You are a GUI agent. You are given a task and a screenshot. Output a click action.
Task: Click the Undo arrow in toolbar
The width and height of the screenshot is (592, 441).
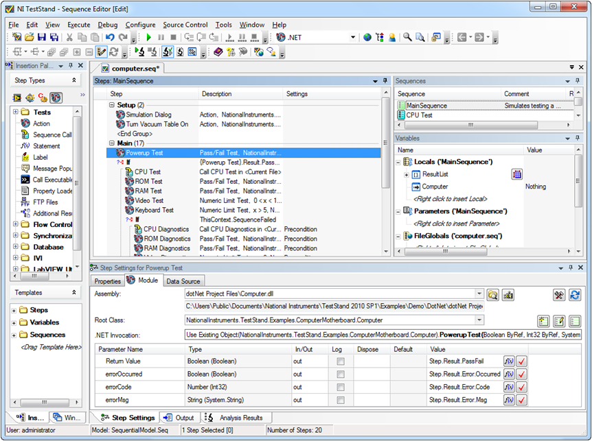pyautogui.click(x=109, y=37)
